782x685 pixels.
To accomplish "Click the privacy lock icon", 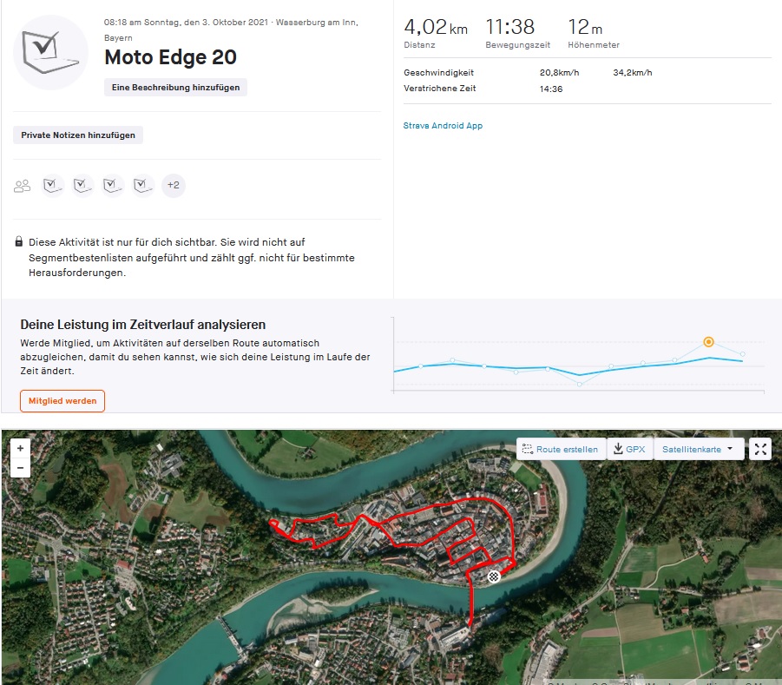I will click(x=19, y=242).
